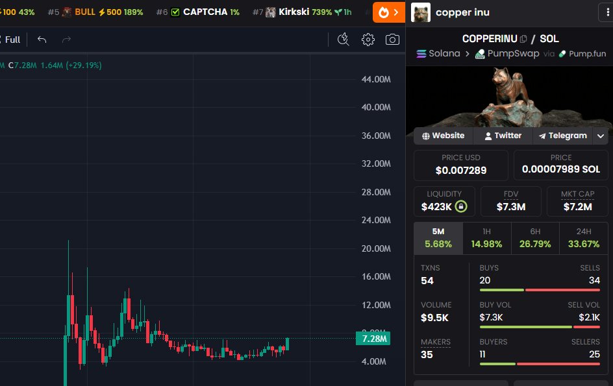Expand more social links chevron
Screen dimensions: 613x386
[601, 136]
